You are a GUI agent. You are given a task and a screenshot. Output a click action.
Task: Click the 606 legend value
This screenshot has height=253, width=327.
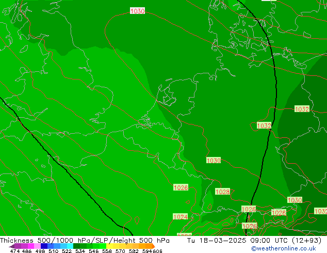click(x=157, y=251)
